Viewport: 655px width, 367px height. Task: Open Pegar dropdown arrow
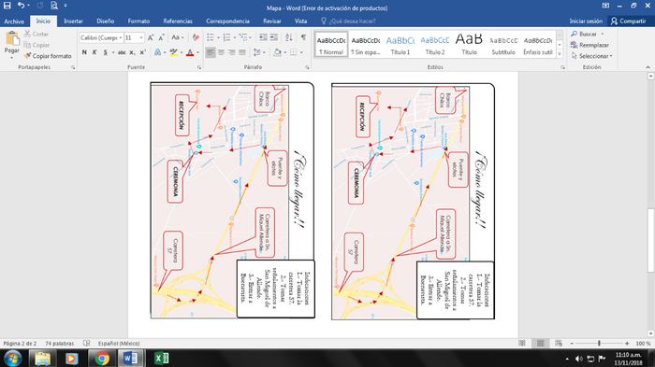pos(12,57)
